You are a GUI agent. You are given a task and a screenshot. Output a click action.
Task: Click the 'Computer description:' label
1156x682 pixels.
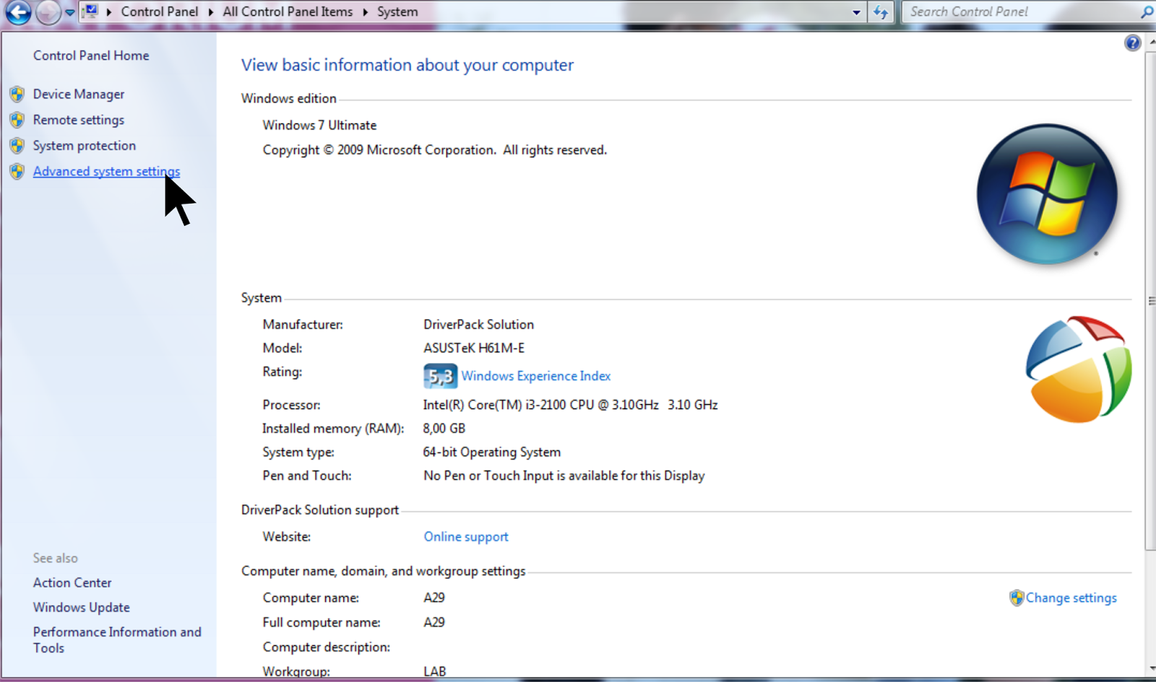point(327,647)
